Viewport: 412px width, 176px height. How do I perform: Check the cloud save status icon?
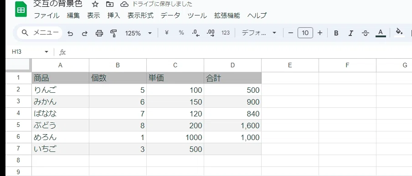[x=124, y=4]
